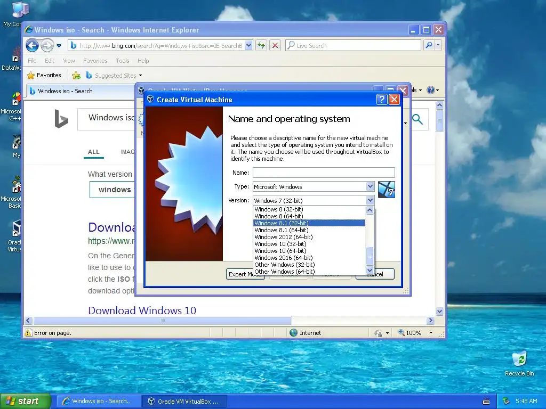Select Other Windows (64-bit) option

point(309,272)
